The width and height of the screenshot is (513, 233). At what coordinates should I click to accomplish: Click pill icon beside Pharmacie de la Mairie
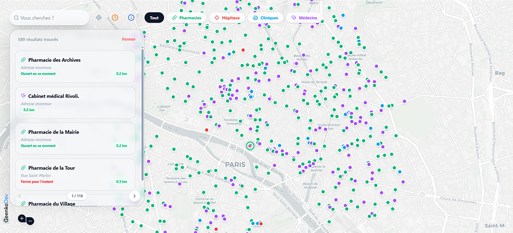(23, 132)
